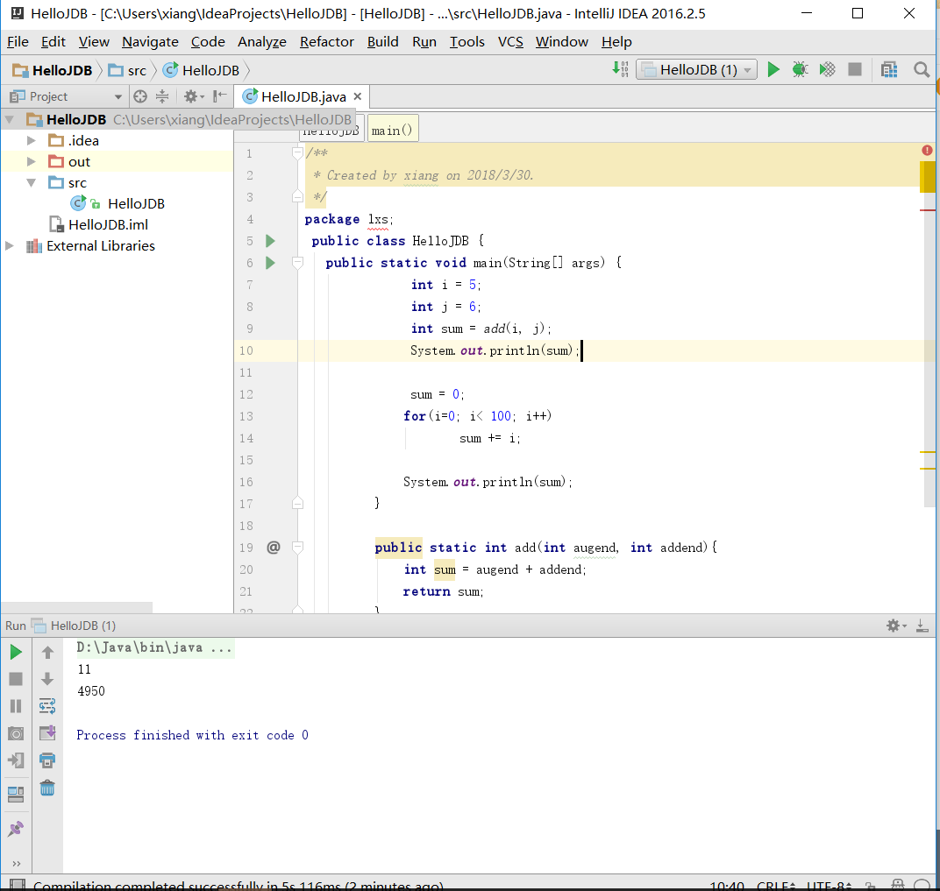Image resolution: width=940 pixels, height=891 pixels.
Task: Open the Navigate menu
Action: (x=150, y=42)
